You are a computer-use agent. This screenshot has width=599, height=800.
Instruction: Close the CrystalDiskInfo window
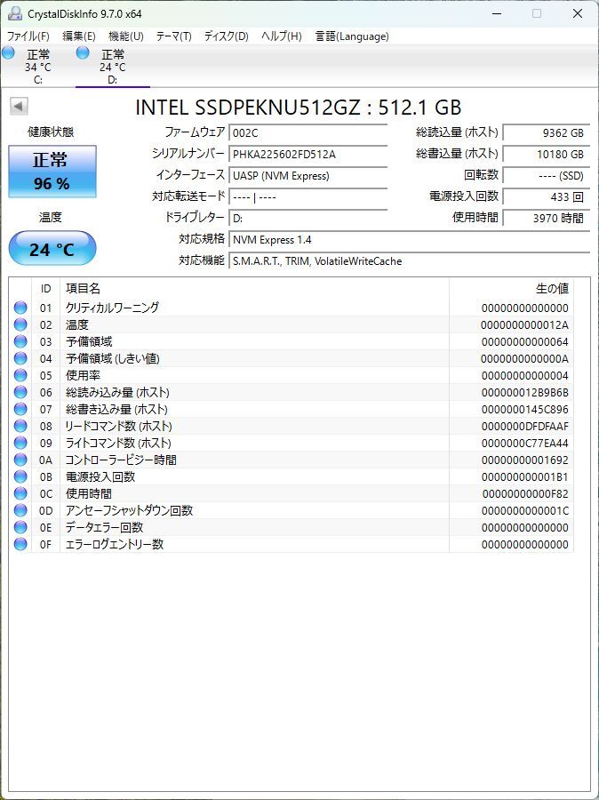coord(578,13)
